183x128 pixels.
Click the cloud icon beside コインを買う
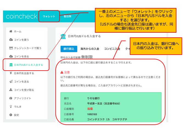point(11,40)
